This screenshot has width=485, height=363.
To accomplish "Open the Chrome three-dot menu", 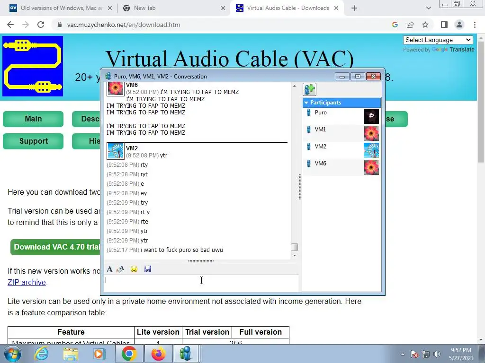I will tap(475, 25).
